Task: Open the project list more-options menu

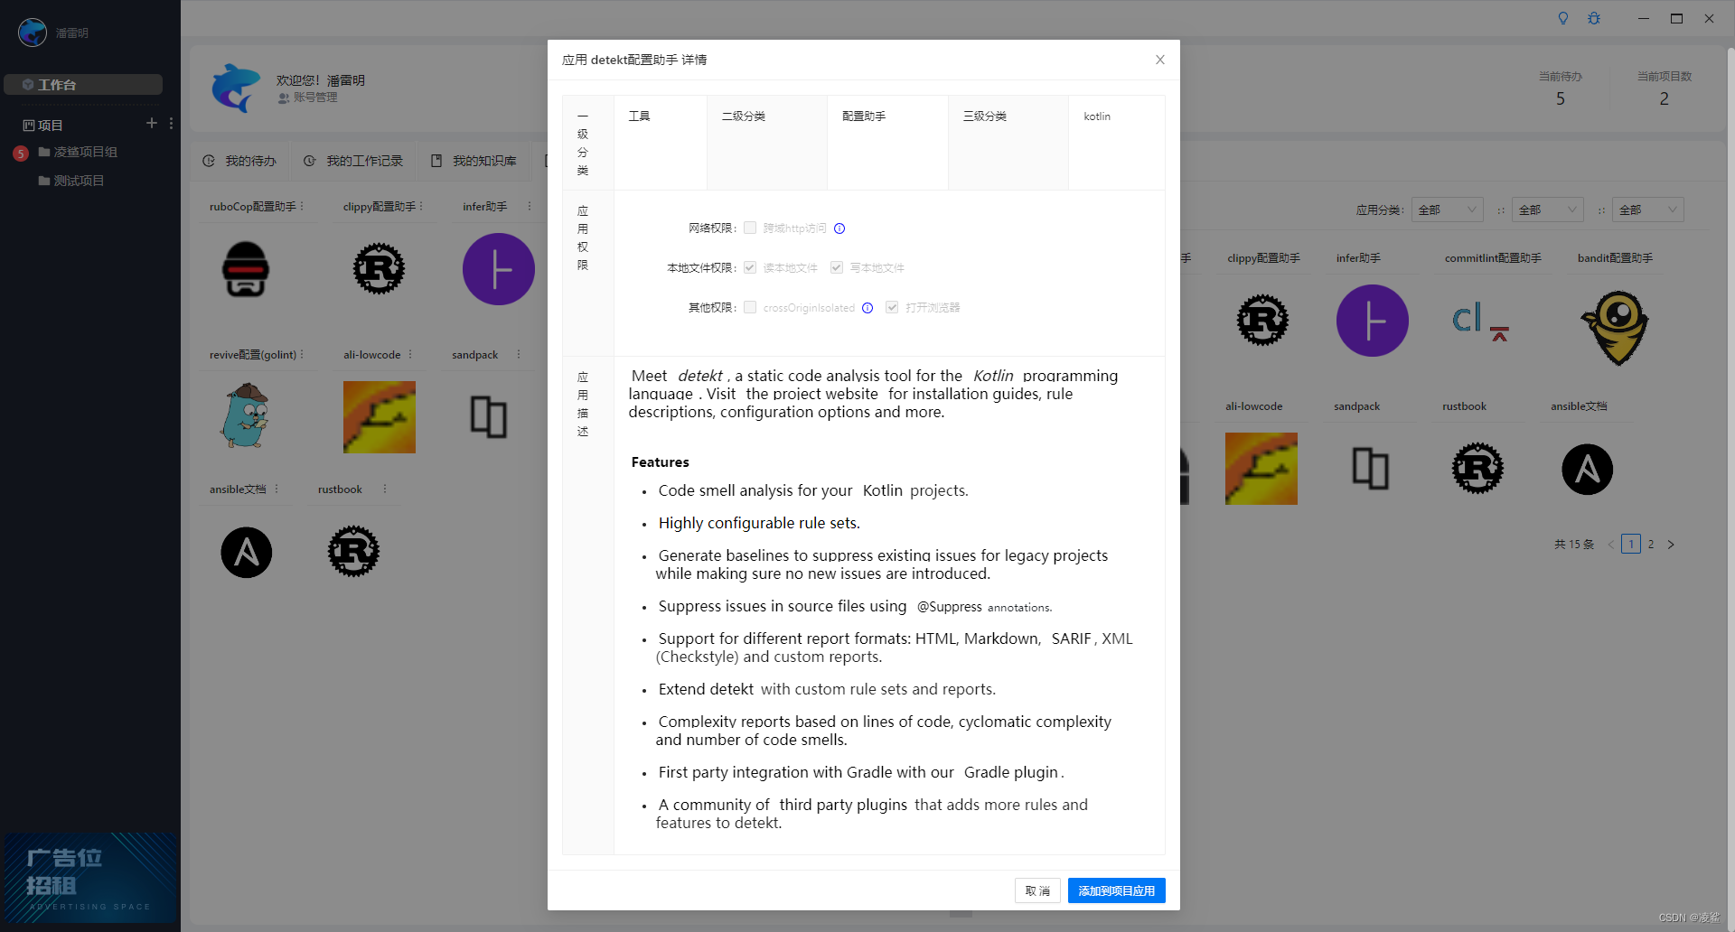Action: (x=171, y=123)
